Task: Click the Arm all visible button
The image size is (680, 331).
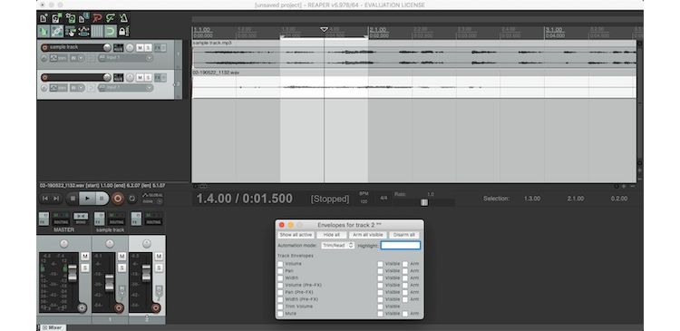Action: tap(368, 235)
